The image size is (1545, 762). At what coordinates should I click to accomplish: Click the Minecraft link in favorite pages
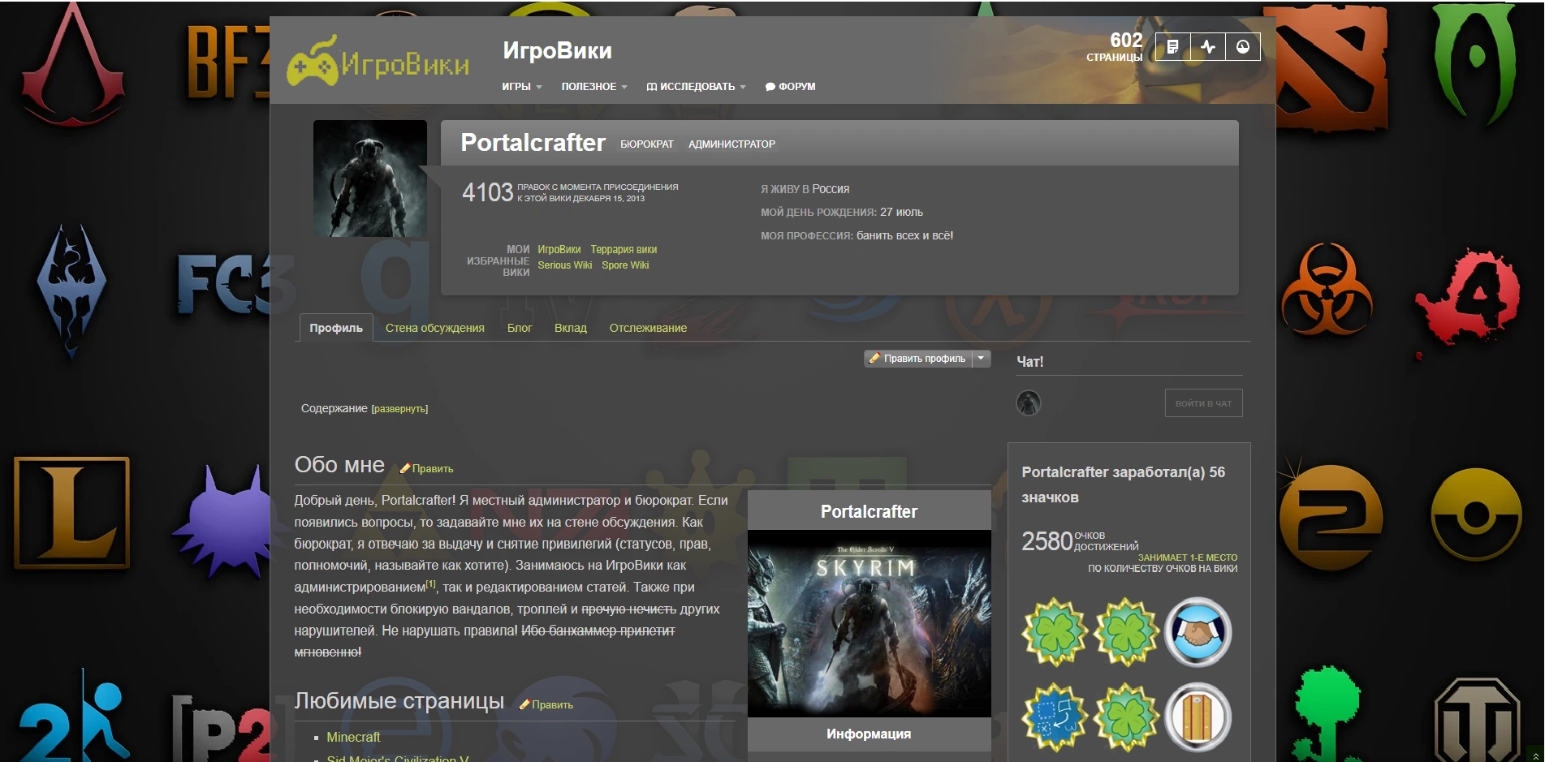(353, 737)
